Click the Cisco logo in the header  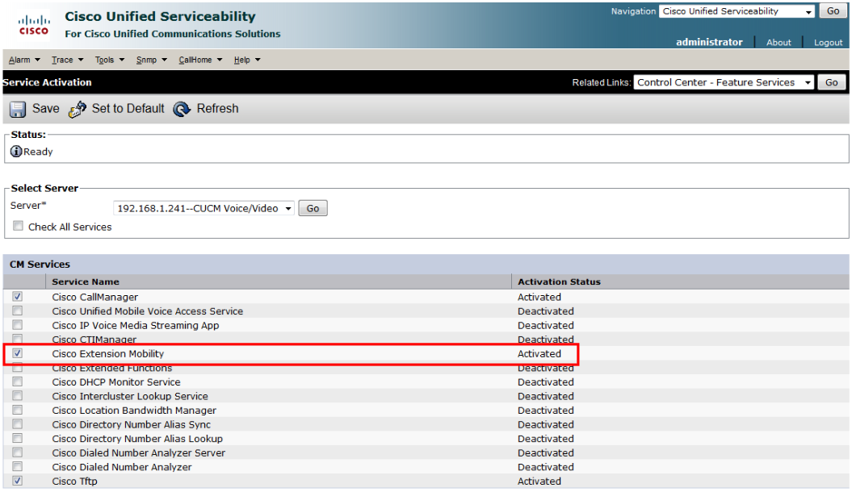[32, 24]
